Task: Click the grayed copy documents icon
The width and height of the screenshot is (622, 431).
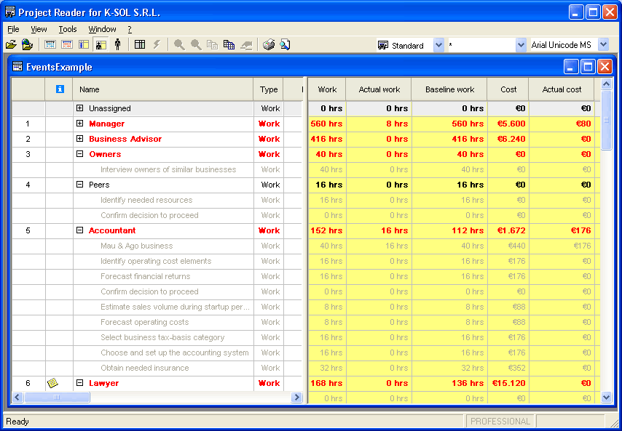Action: click(212, 45)
